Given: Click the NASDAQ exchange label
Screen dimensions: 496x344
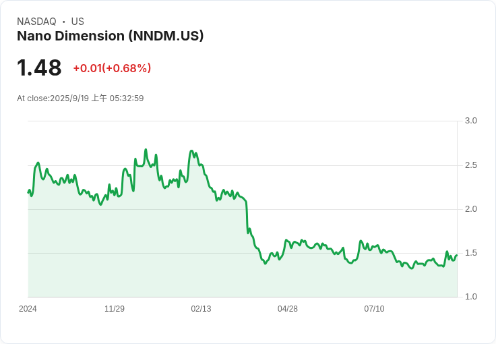Looking at the screenshot, I should click(36, 22).
